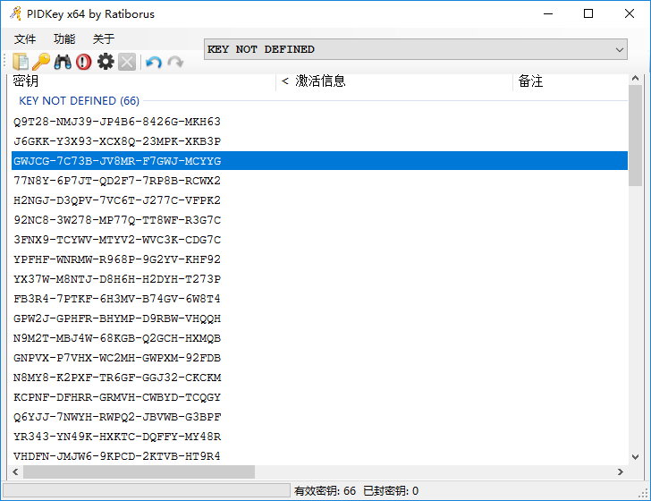This screenshot has width=651, height=501.
Task: Click the binoculars search icon
Action: tap(63, 62)
